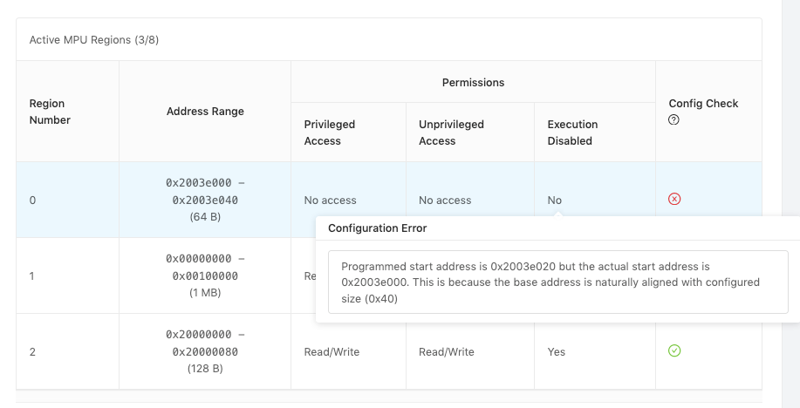Image resolution: width=800 pixels, height=408 pixels.
Task: Select region number 2 in the table
Action: (x=33, y=352)
